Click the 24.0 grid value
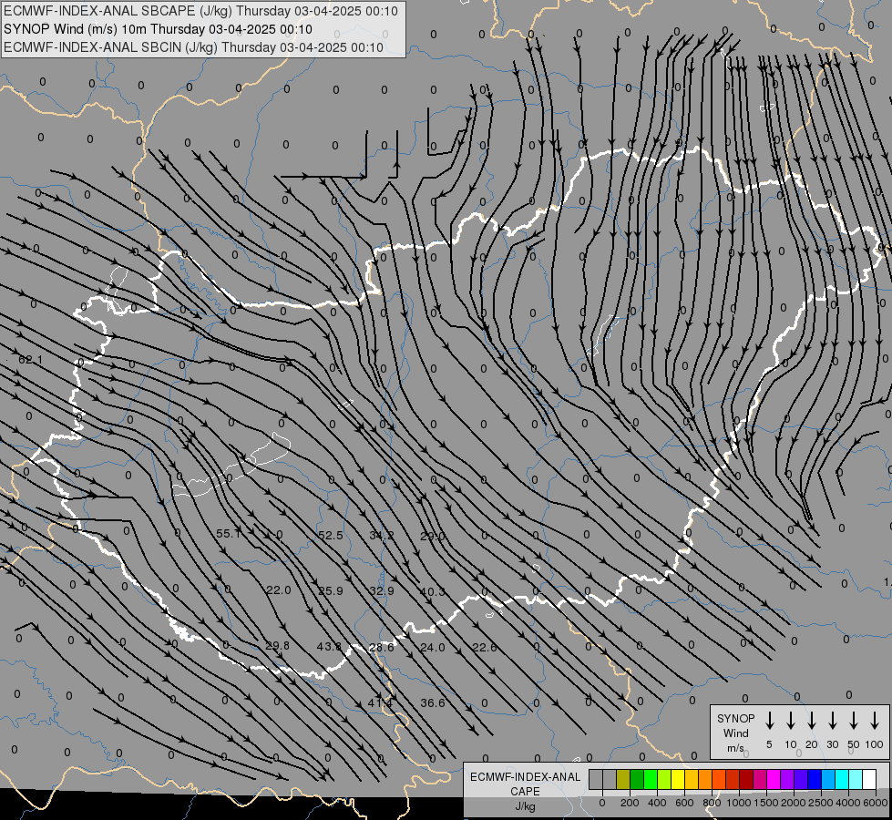This screenshot has width=892, height=820. coord(433,648)
